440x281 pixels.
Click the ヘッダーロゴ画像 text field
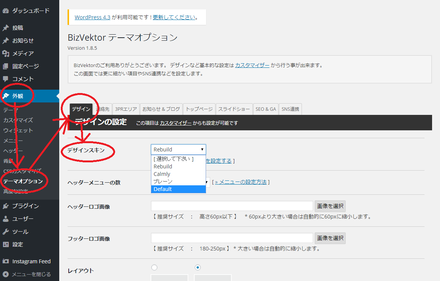click(232, 206)
